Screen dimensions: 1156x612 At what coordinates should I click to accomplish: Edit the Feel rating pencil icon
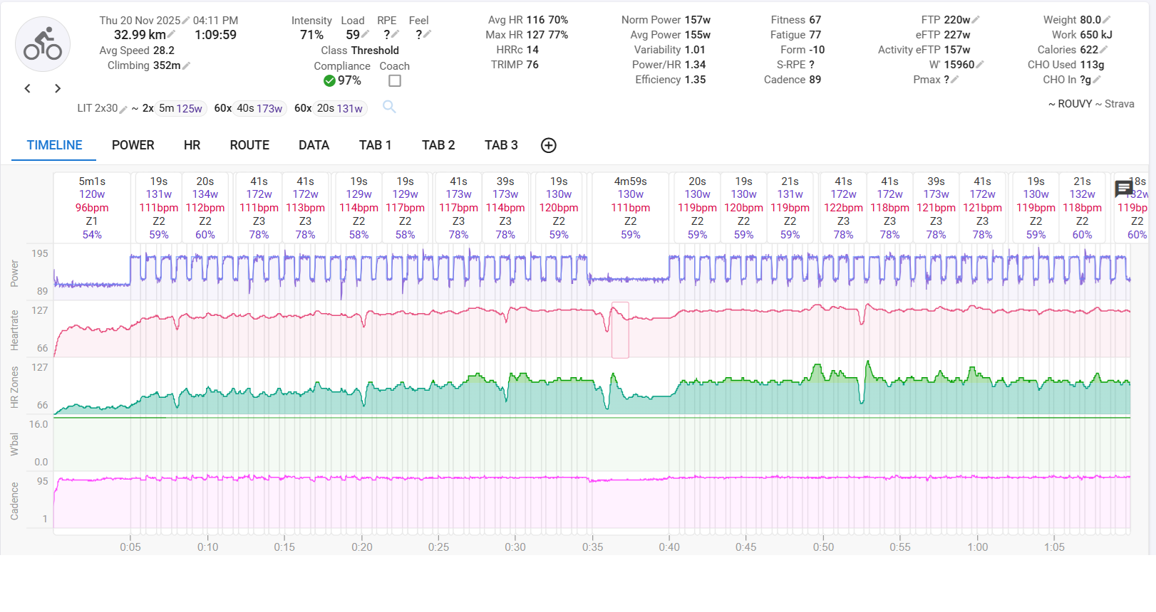[427, 34]
